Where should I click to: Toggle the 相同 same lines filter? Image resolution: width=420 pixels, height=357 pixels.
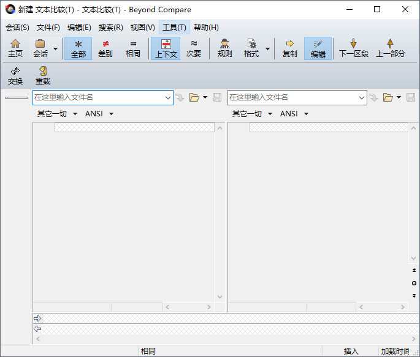[x=133, y=48]
